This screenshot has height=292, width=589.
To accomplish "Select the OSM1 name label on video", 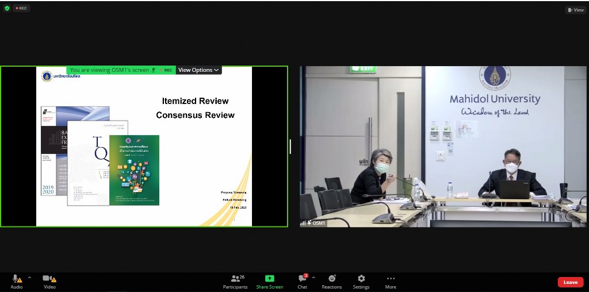I will click(318, 223).
